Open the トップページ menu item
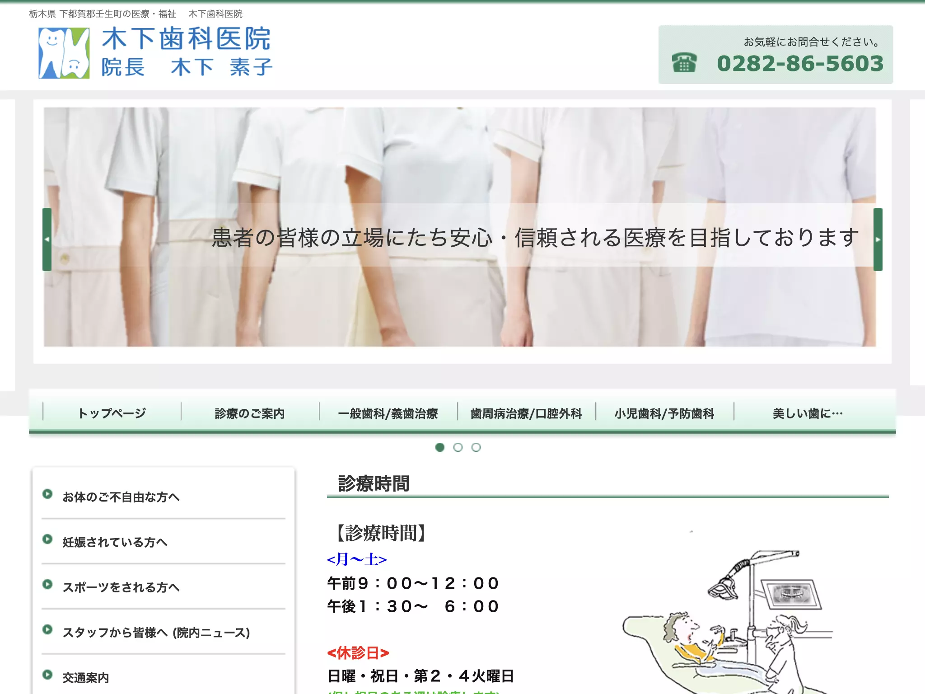 click(112, 413)
